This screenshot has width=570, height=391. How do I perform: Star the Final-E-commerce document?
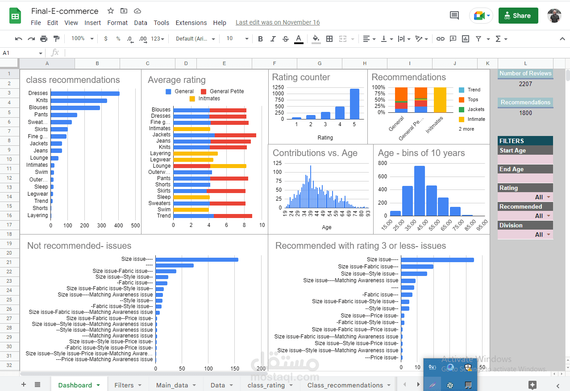coord(111,11)
